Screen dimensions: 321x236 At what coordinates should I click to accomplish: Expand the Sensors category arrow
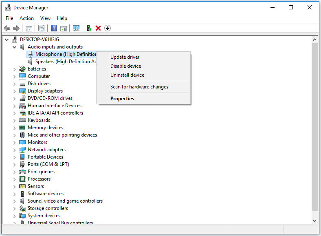(x=14, y=187)
